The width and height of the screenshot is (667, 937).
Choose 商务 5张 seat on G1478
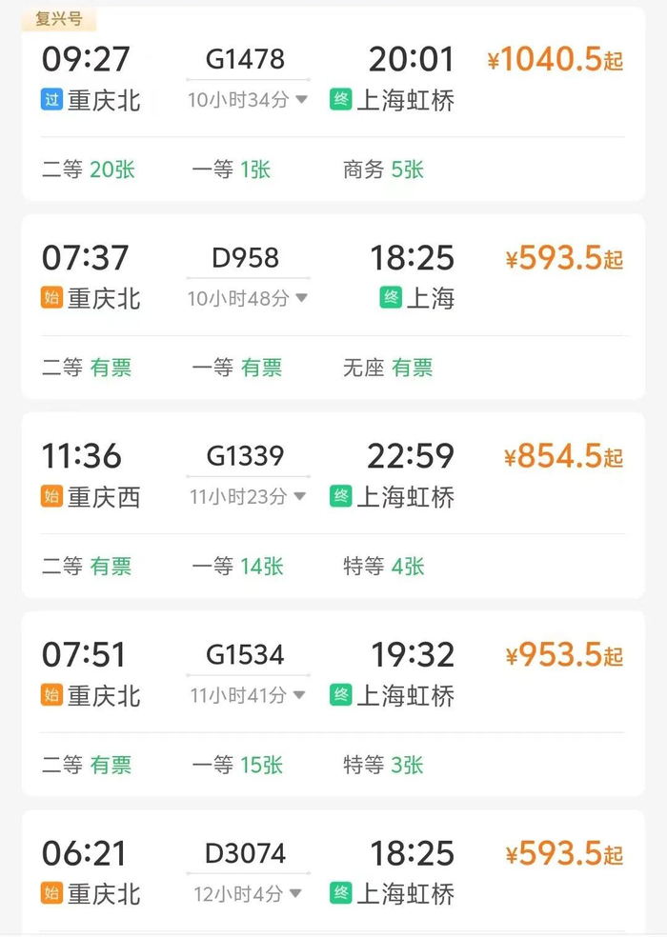point(383,169)
